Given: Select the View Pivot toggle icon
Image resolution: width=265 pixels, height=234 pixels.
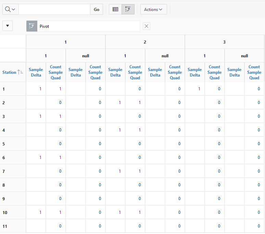Looking at the screenshot, I should pyautogui.click(x=128, y=10).
